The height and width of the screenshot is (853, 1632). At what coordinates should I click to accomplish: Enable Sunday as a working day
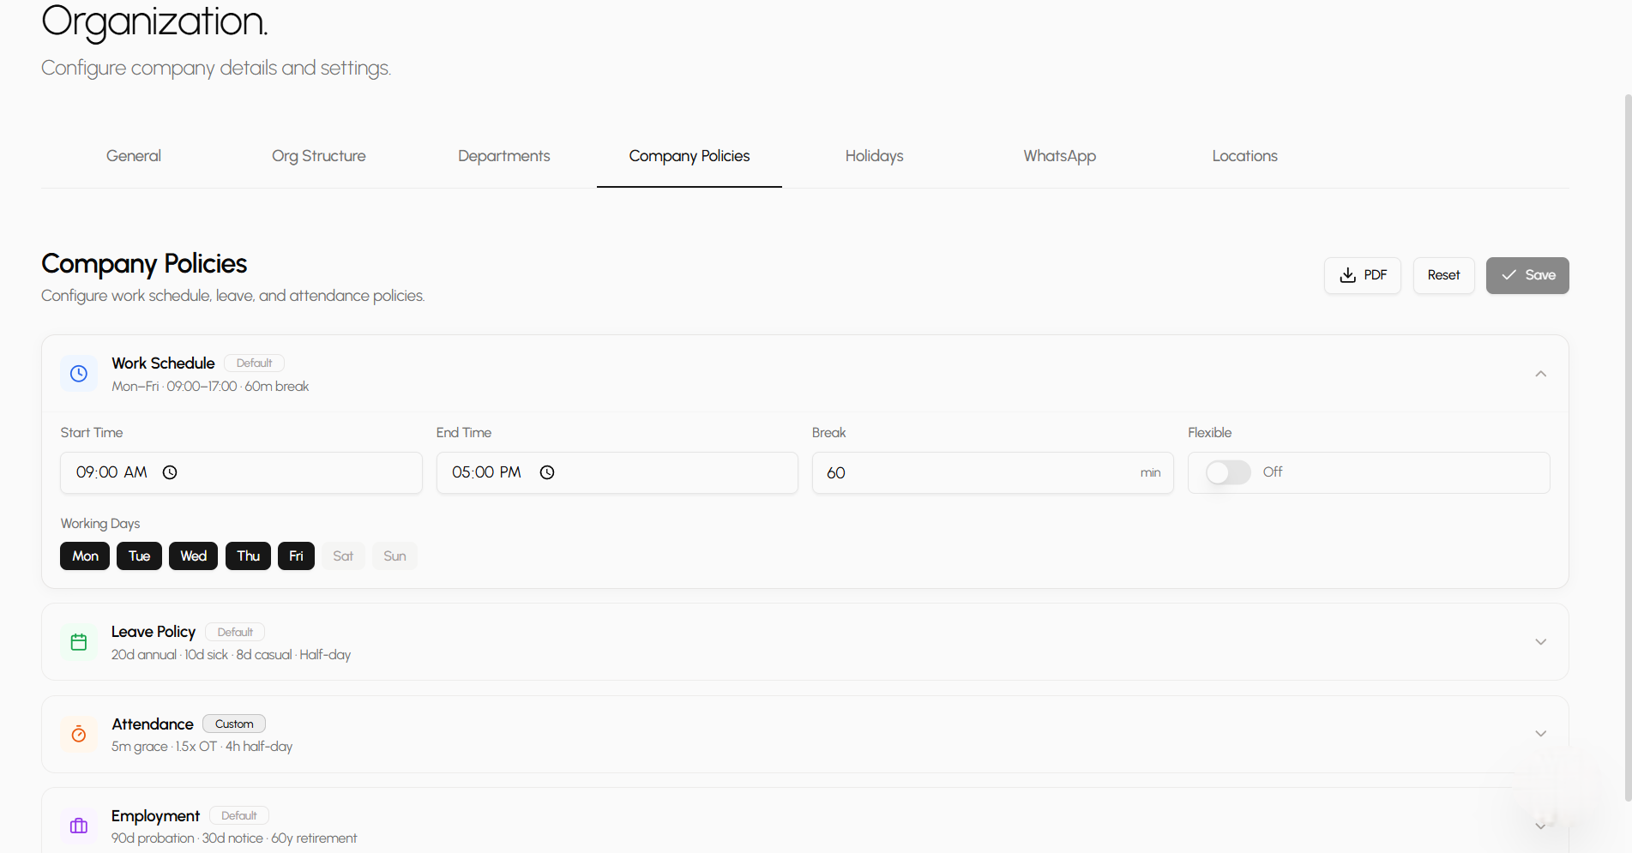pos(394,556)
